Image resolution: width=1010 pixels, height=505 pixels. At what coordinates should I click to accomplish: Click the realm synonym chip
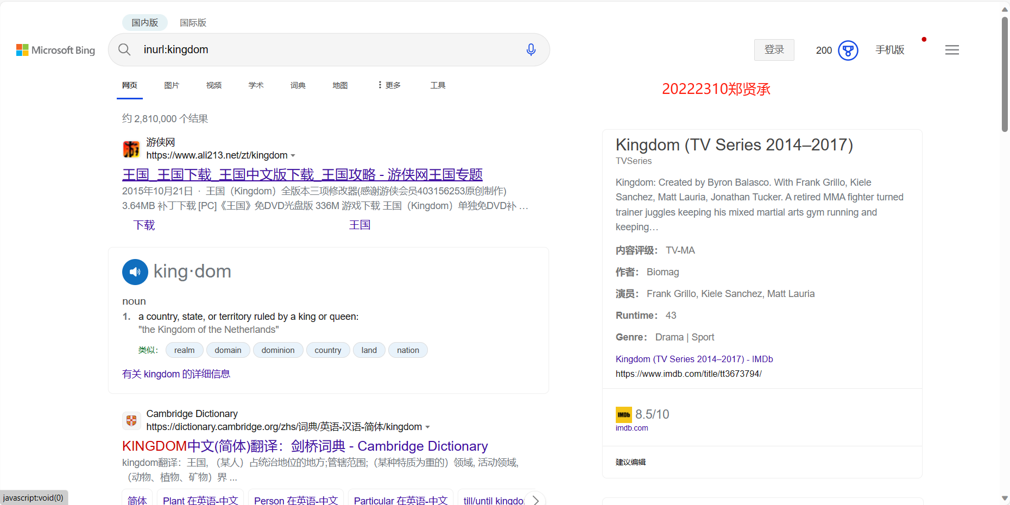point(185,350)
